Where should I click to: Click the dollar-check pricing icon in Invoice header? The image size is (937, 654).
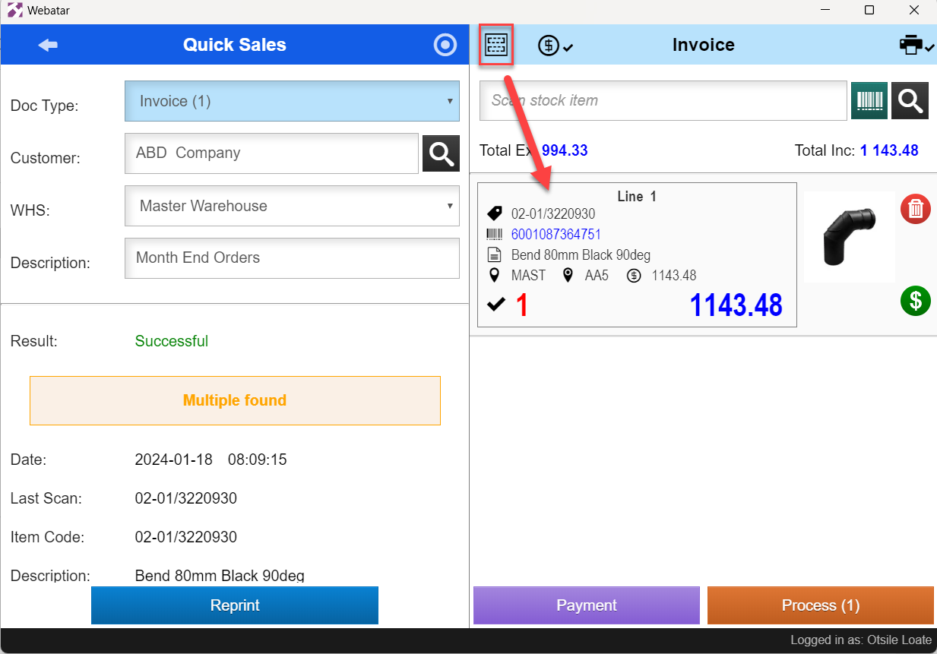[x=555, y=46]
